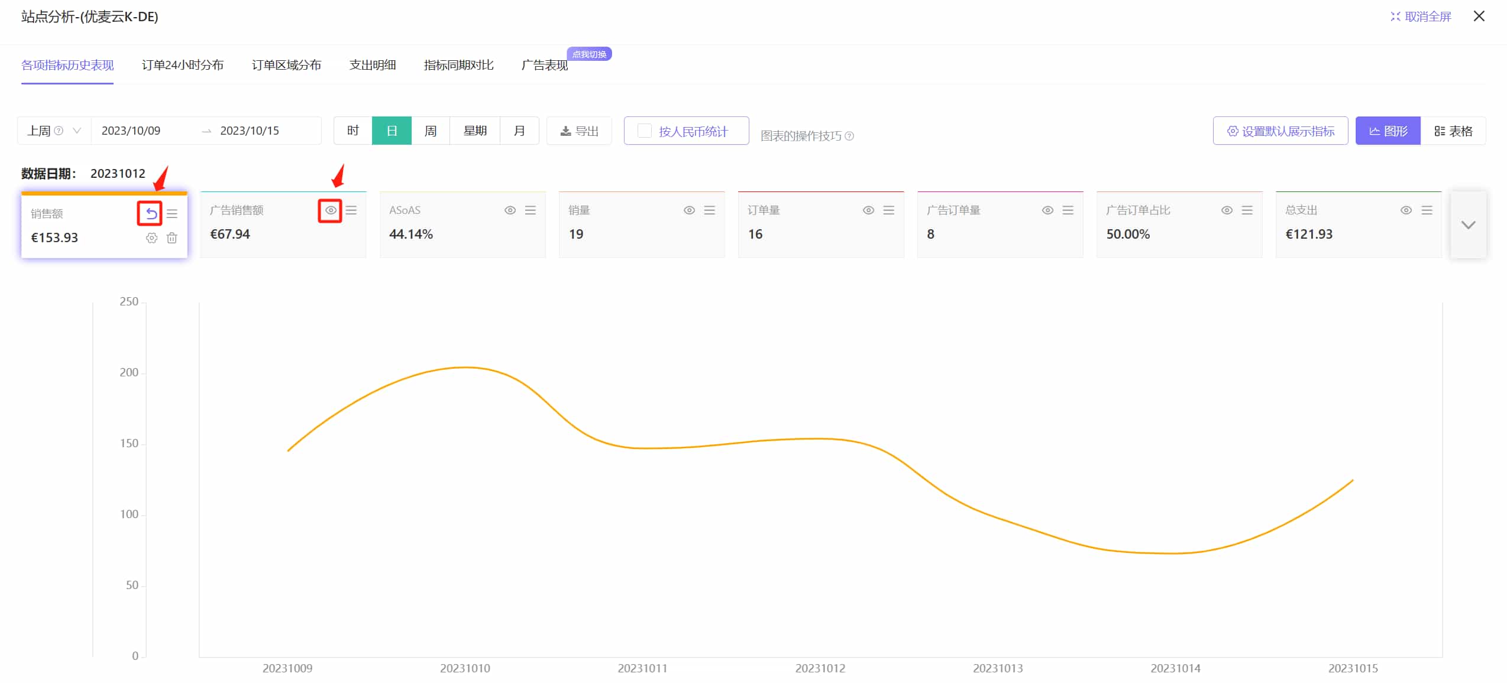Click the €67.94 value on 广告销售额 card
Viewport: 1507px width, 683px height.
click(x=230, y=235)
